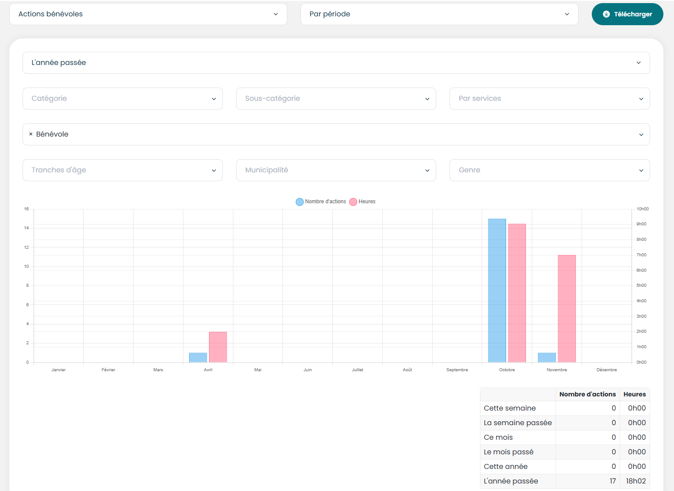Expand the L'année passée period selector
The width and height of the screenshot is (674, 491).
[336, 63]
